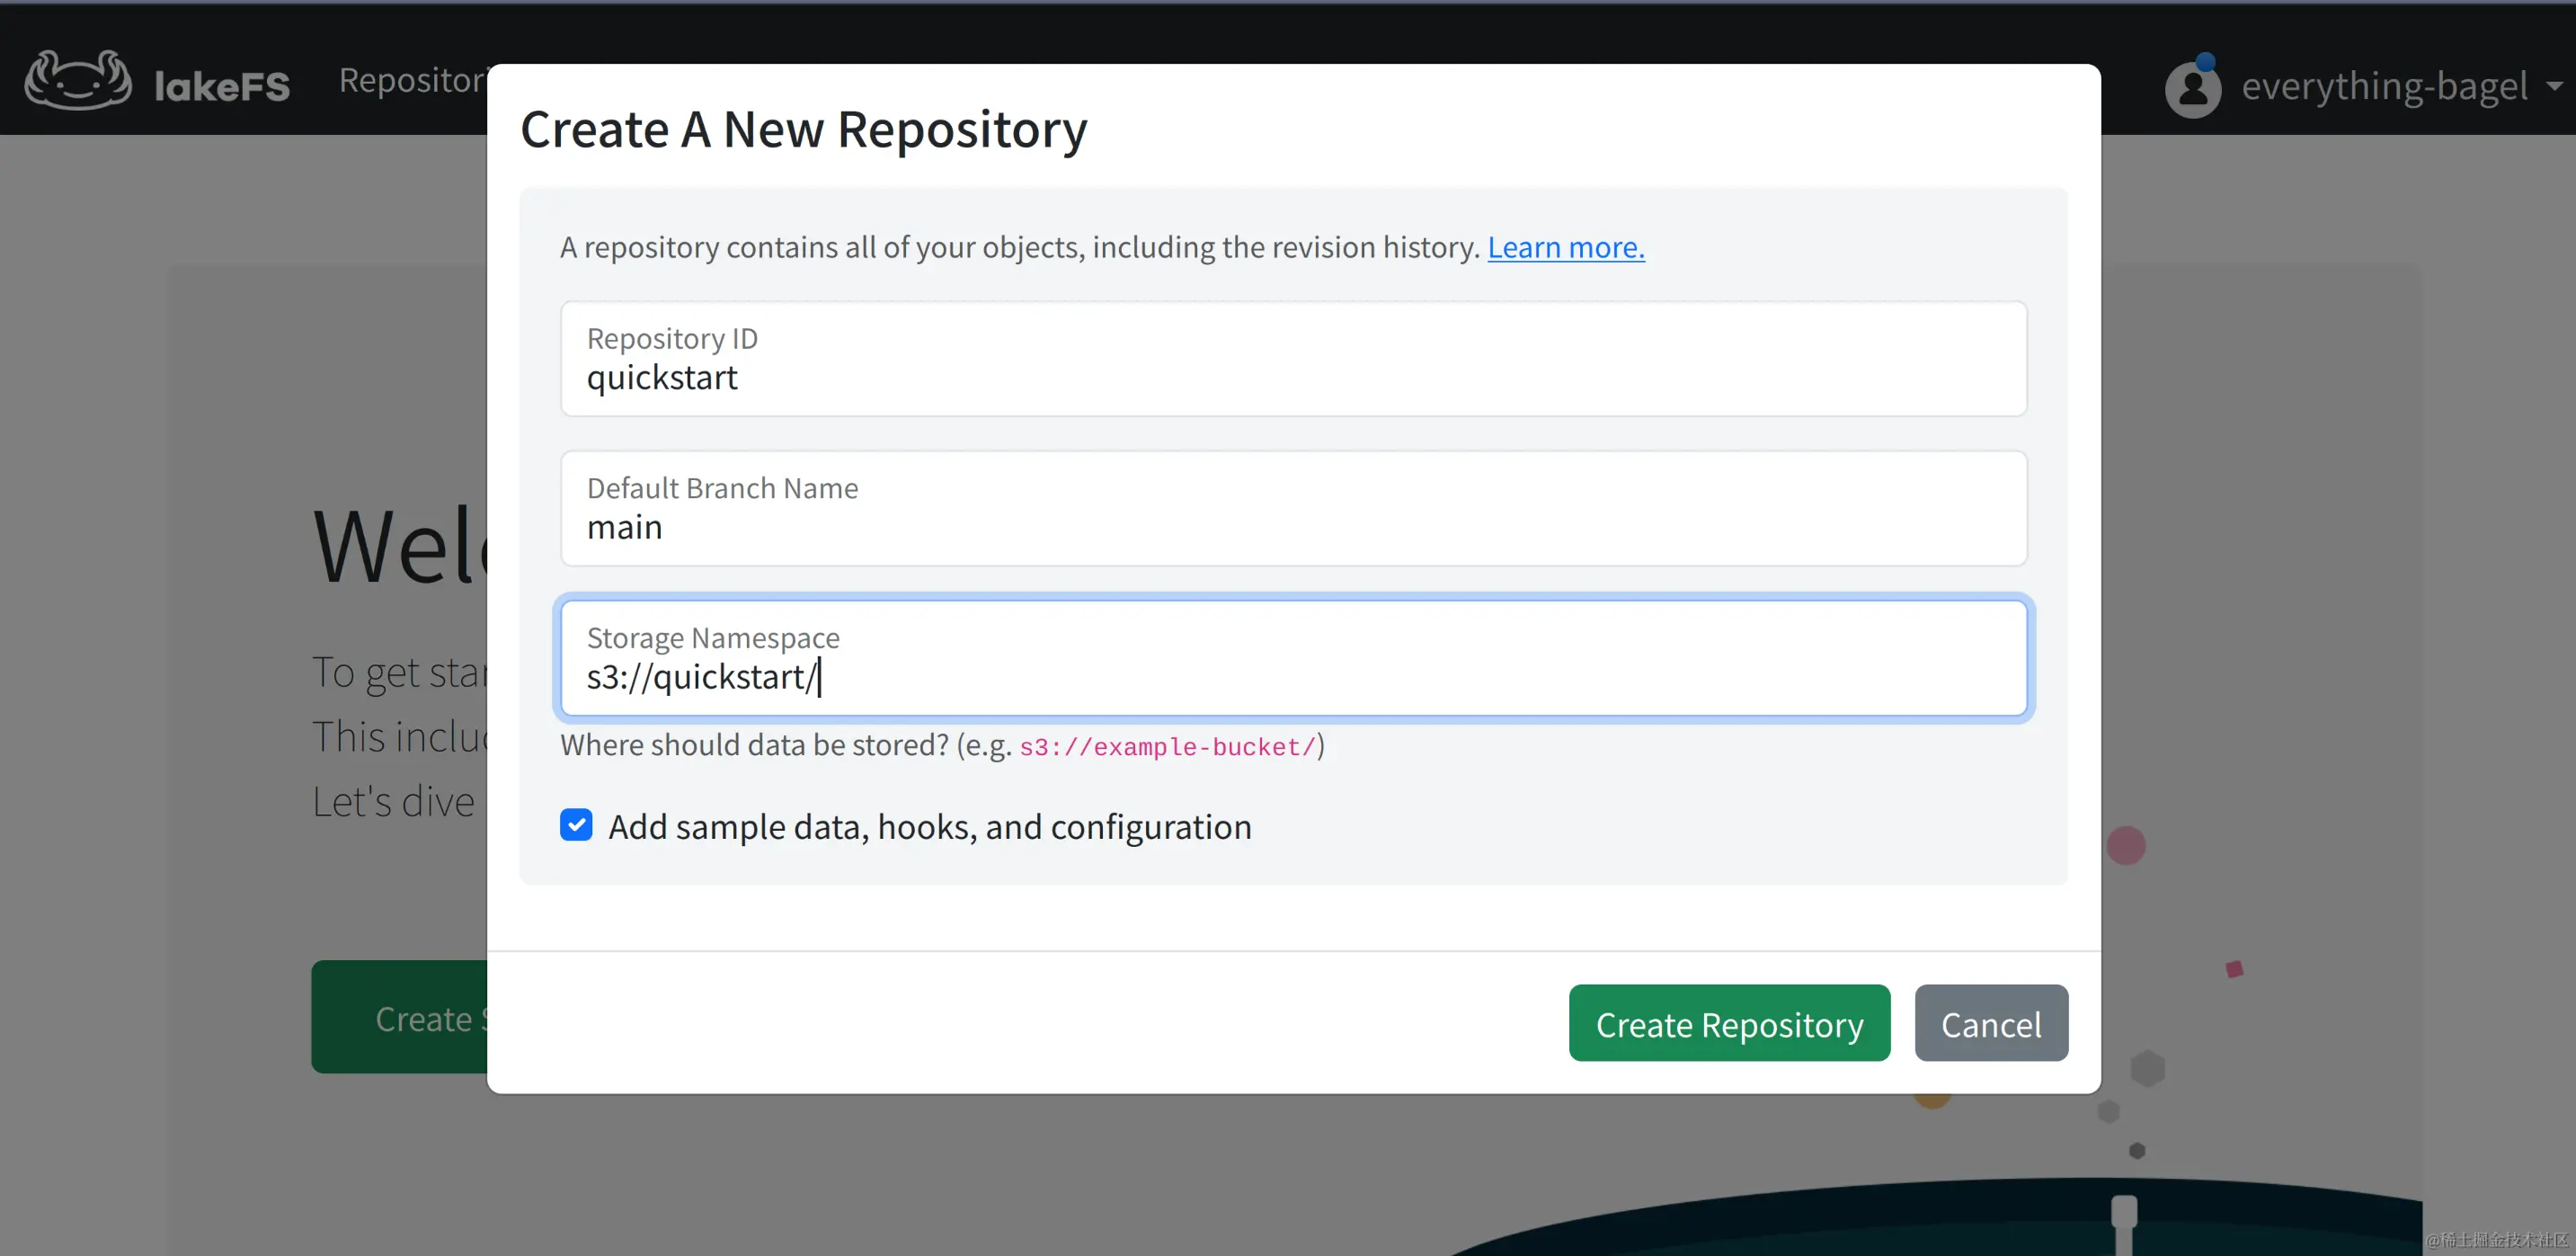Click the lakeFS axolotl logo icon
This screenshot has width=2576, height=1256.
78,80
